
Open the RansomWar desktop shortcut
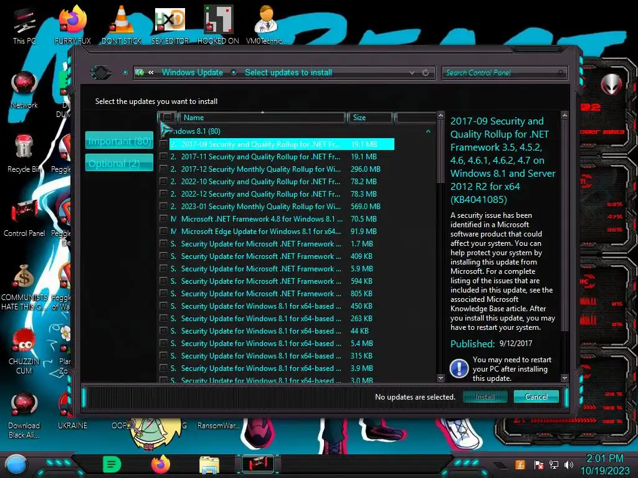coord(219,426)
